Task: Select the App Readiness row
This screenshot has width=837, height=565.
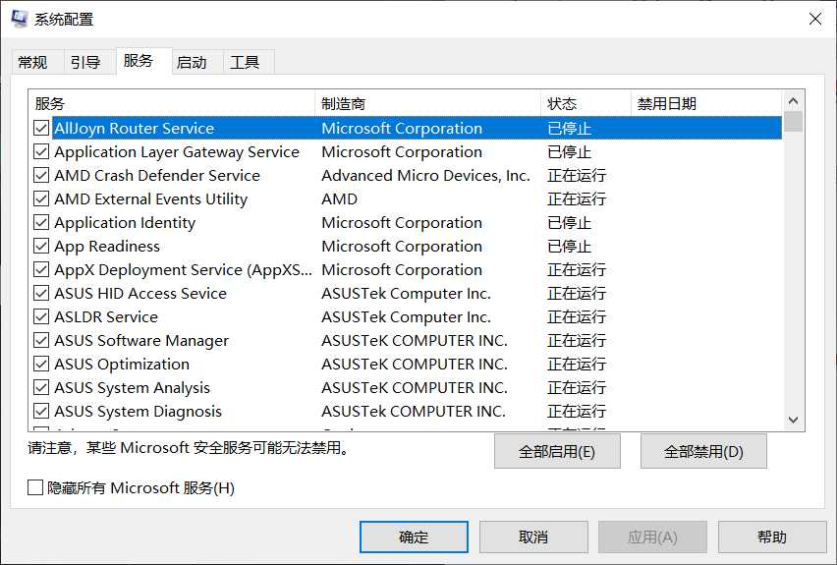Action: coord(406,246)
